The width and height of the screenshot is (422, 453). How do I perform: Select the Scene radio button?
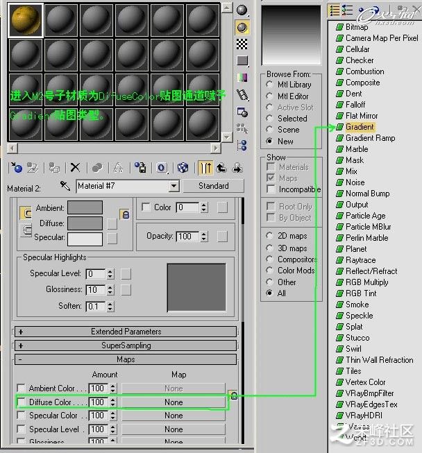(x=269, y=130)
